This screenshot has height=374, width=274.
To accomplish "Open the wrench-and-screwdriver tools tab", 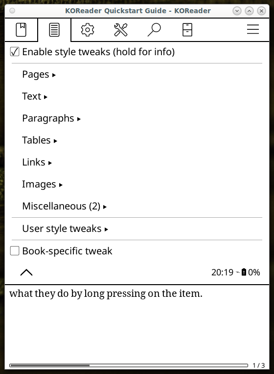I will [x=121, y=30].
